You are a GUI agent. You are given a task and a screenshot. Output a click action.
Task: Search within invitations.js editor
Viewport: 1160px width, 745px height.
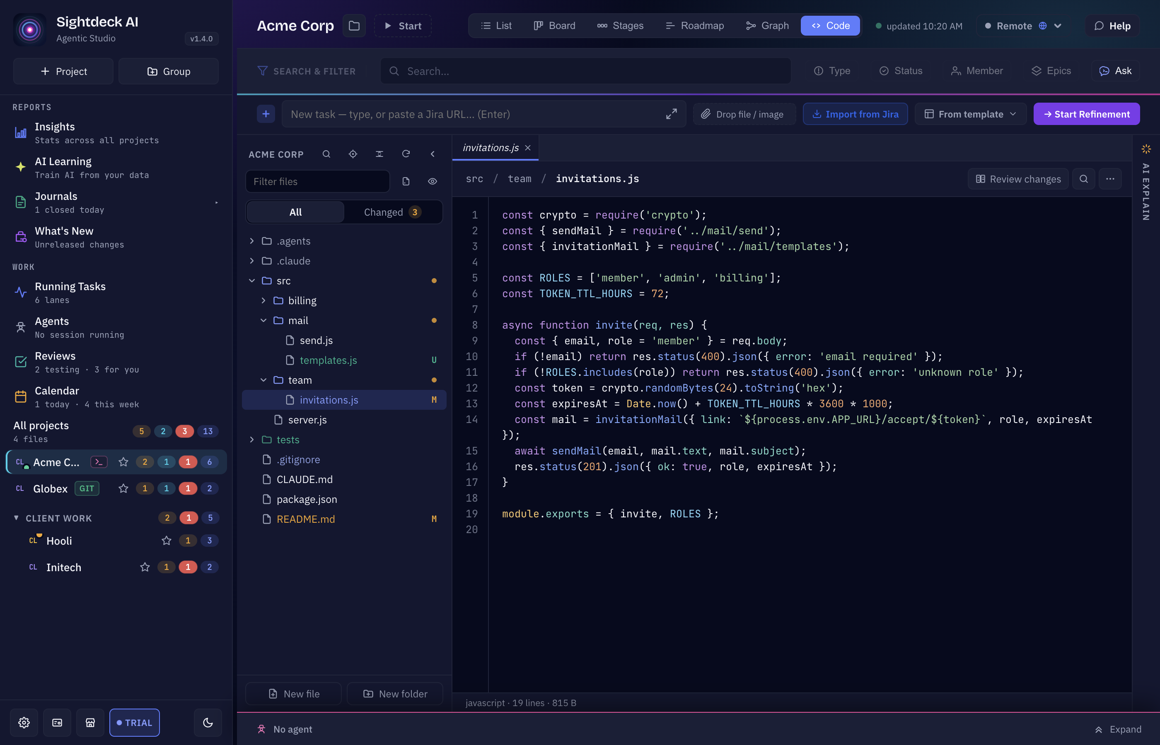(1083, 179)
